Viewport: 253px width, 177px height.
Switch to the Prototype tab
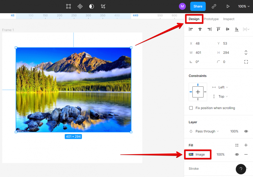[x=211, y=19]
